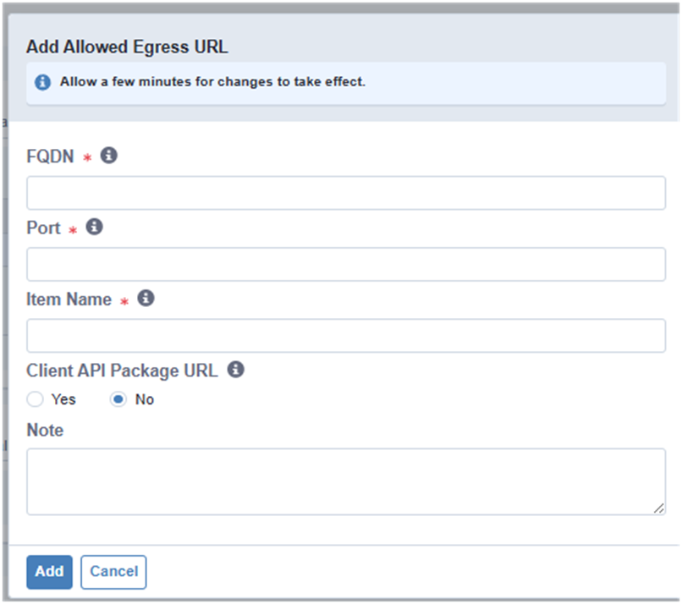Place cursor in the Item Name field
Image resolution: width=682 pixels, height=604 pixels.
click(x=346, y=336)
